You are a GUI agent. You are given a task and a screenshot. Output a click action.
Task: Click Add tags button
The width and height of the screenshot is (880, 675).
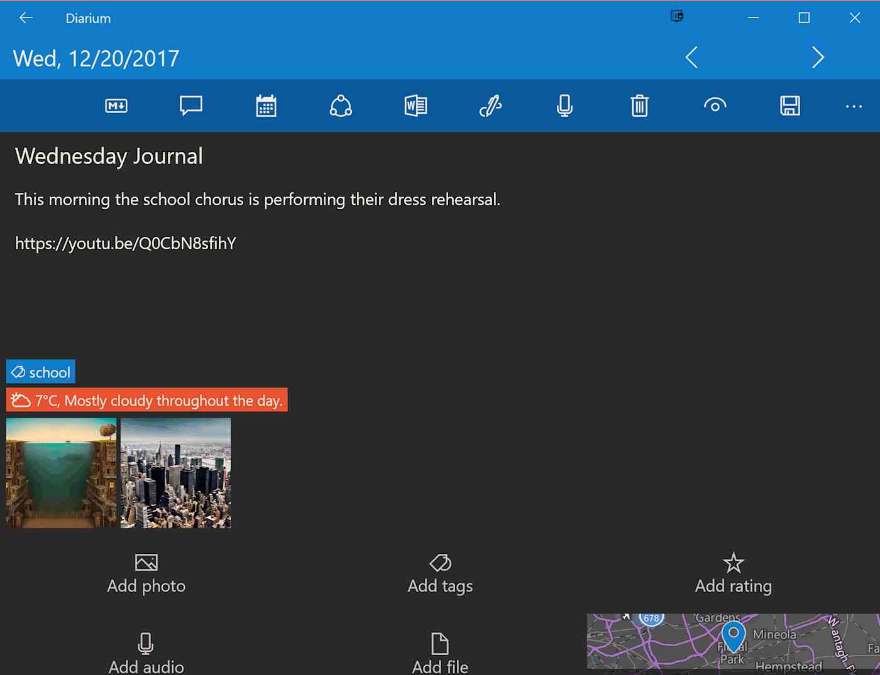(x=440, y=574)
